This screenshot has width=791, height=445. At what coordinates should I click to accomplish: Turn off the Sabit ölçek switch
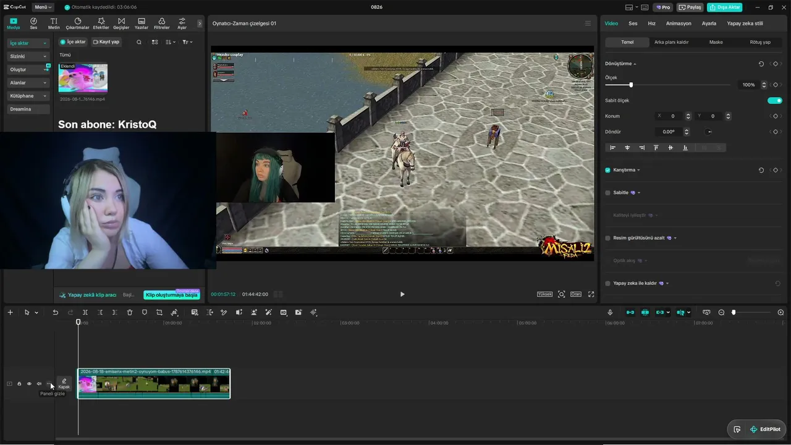coord(775,100)
